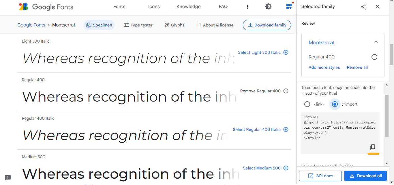Select the @import radio option
This screenshot has height=185, width=394.
[x=335, y=104]
